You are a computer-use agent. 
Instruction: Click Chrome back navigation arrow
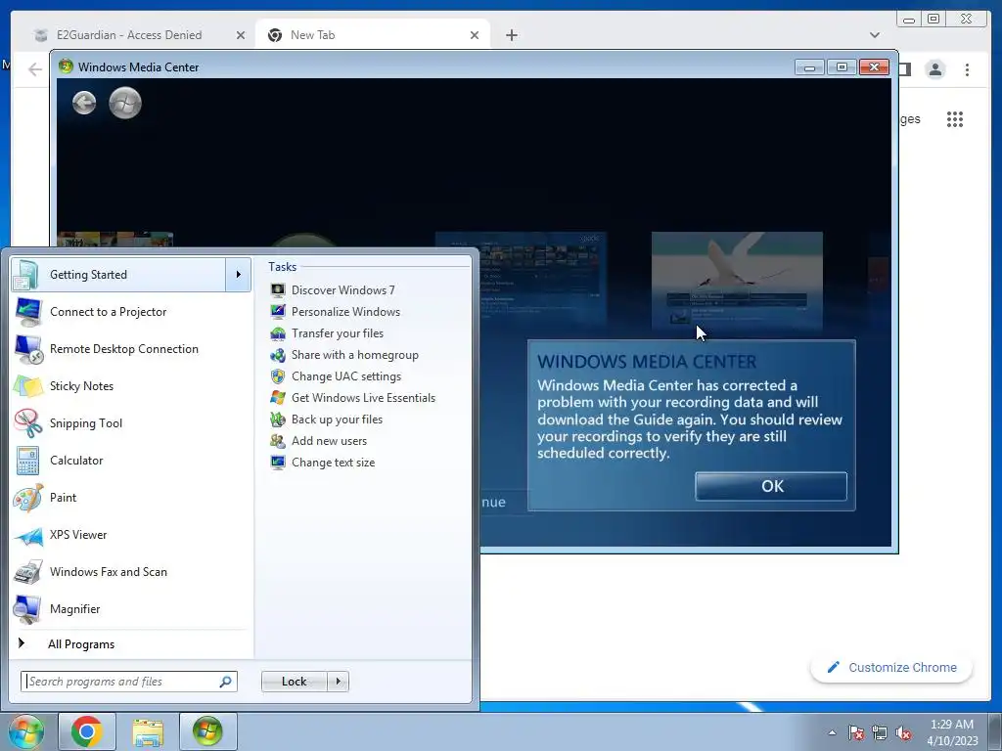click(x=35, y=69)
